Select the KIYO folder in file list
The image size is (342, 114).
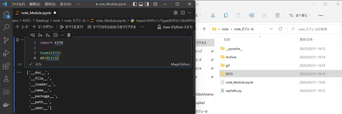tap(280, 74)
